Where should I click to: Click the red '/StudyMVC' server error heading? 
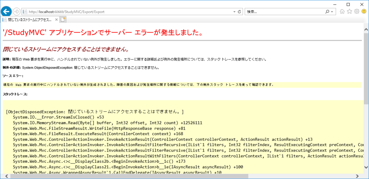click(x=103, y=33)
